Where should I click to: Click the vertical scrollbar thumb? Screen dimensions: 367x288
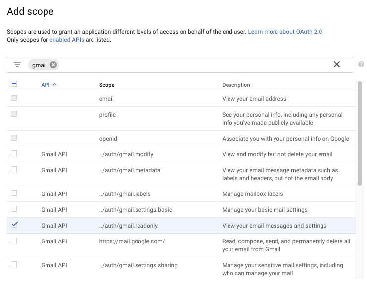360,134
